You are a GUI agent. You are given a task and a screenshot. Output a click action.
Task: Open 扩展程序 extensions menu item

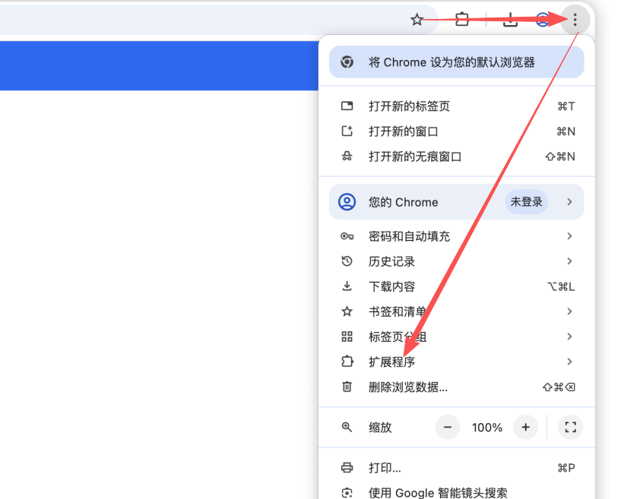click(457, 362)
